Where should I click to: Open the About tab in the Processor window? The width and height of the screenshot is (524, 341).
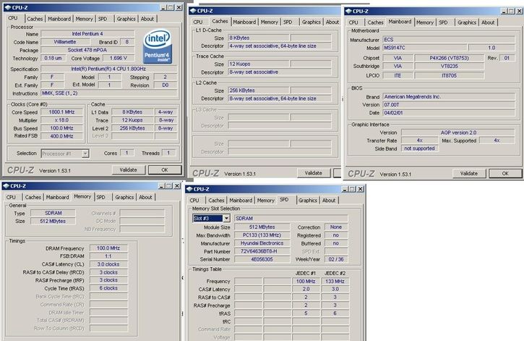click(147, 17)
